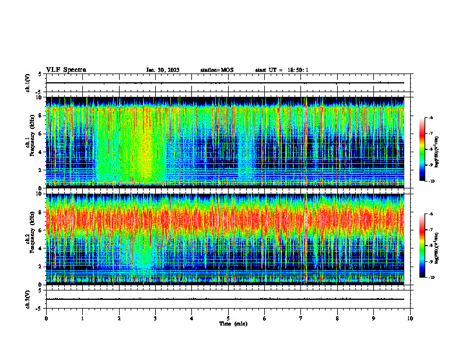Click the ch.1 frequency tick "8"
This screenshot has height=357, width=462.
coord(41,116)
